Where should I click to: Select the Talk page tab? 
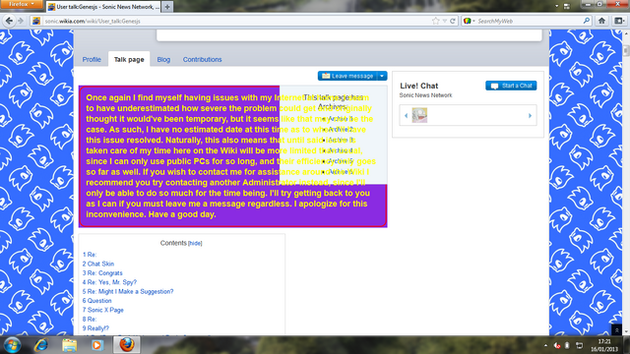point(129,59)
